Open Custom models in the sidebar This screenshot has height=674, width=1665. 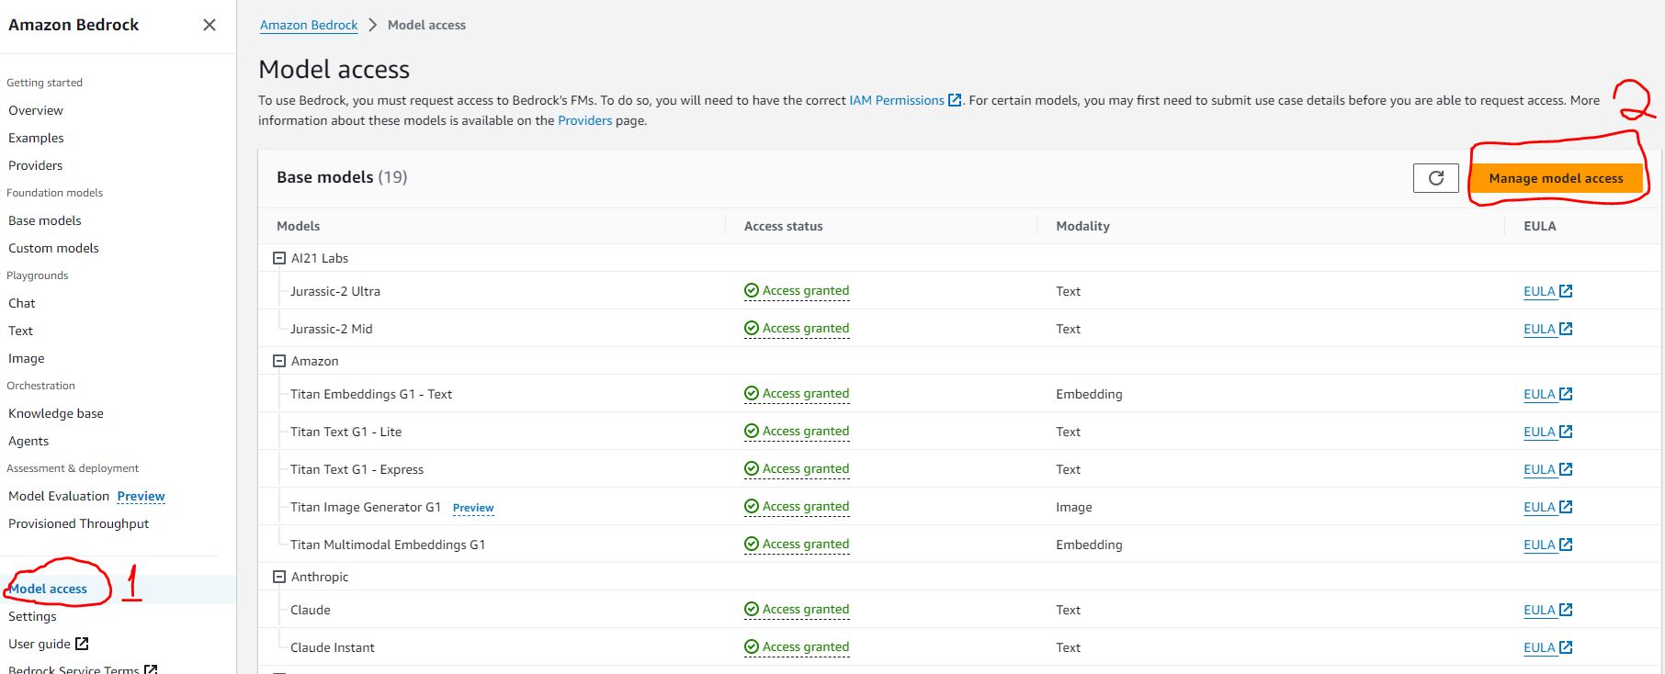coord(53,248)
